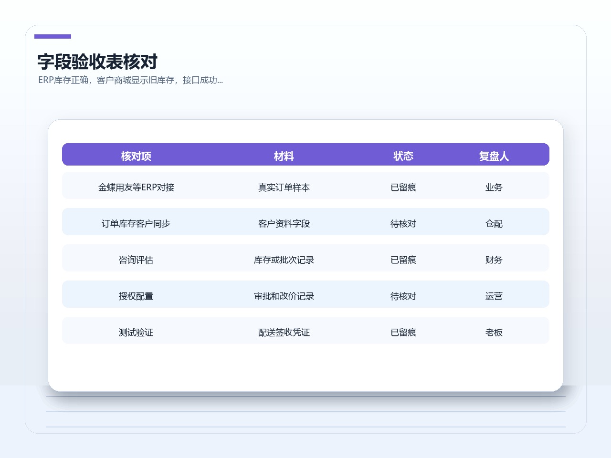Select the cell 授权配置

[x=136, y=296]
